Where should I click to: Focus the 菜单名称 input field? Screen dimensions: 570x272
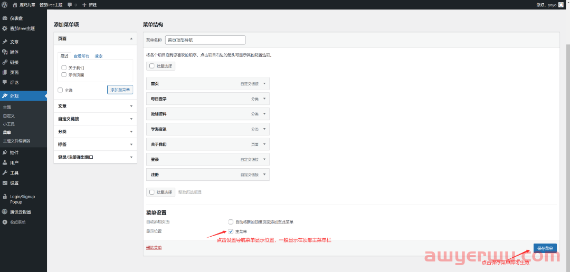(205, 40)
